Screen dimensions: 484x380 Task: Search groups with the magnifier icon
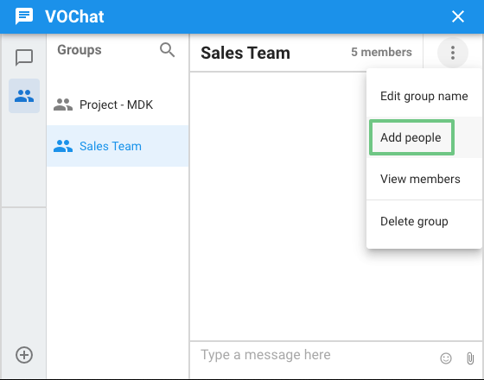pos(167,50)
